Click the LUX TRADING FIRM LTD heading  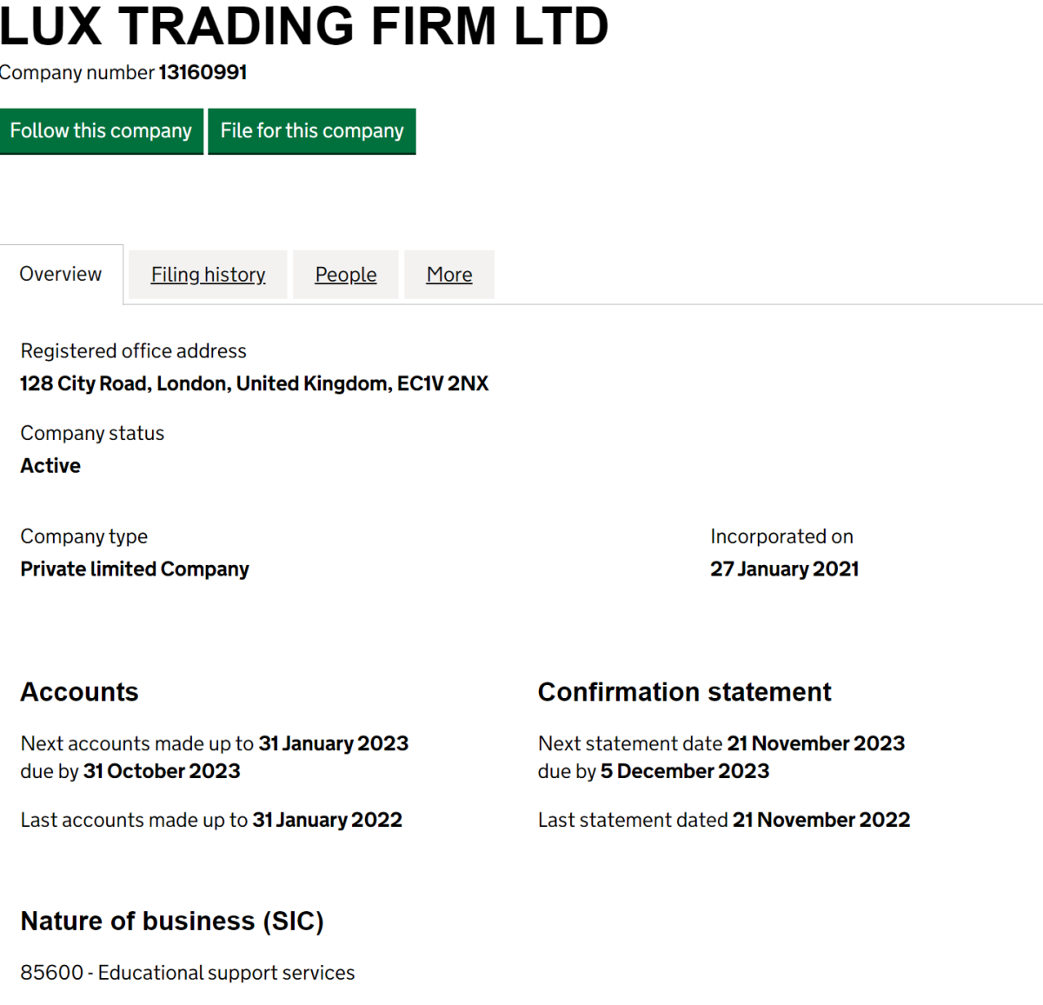[x=304, y=27]
